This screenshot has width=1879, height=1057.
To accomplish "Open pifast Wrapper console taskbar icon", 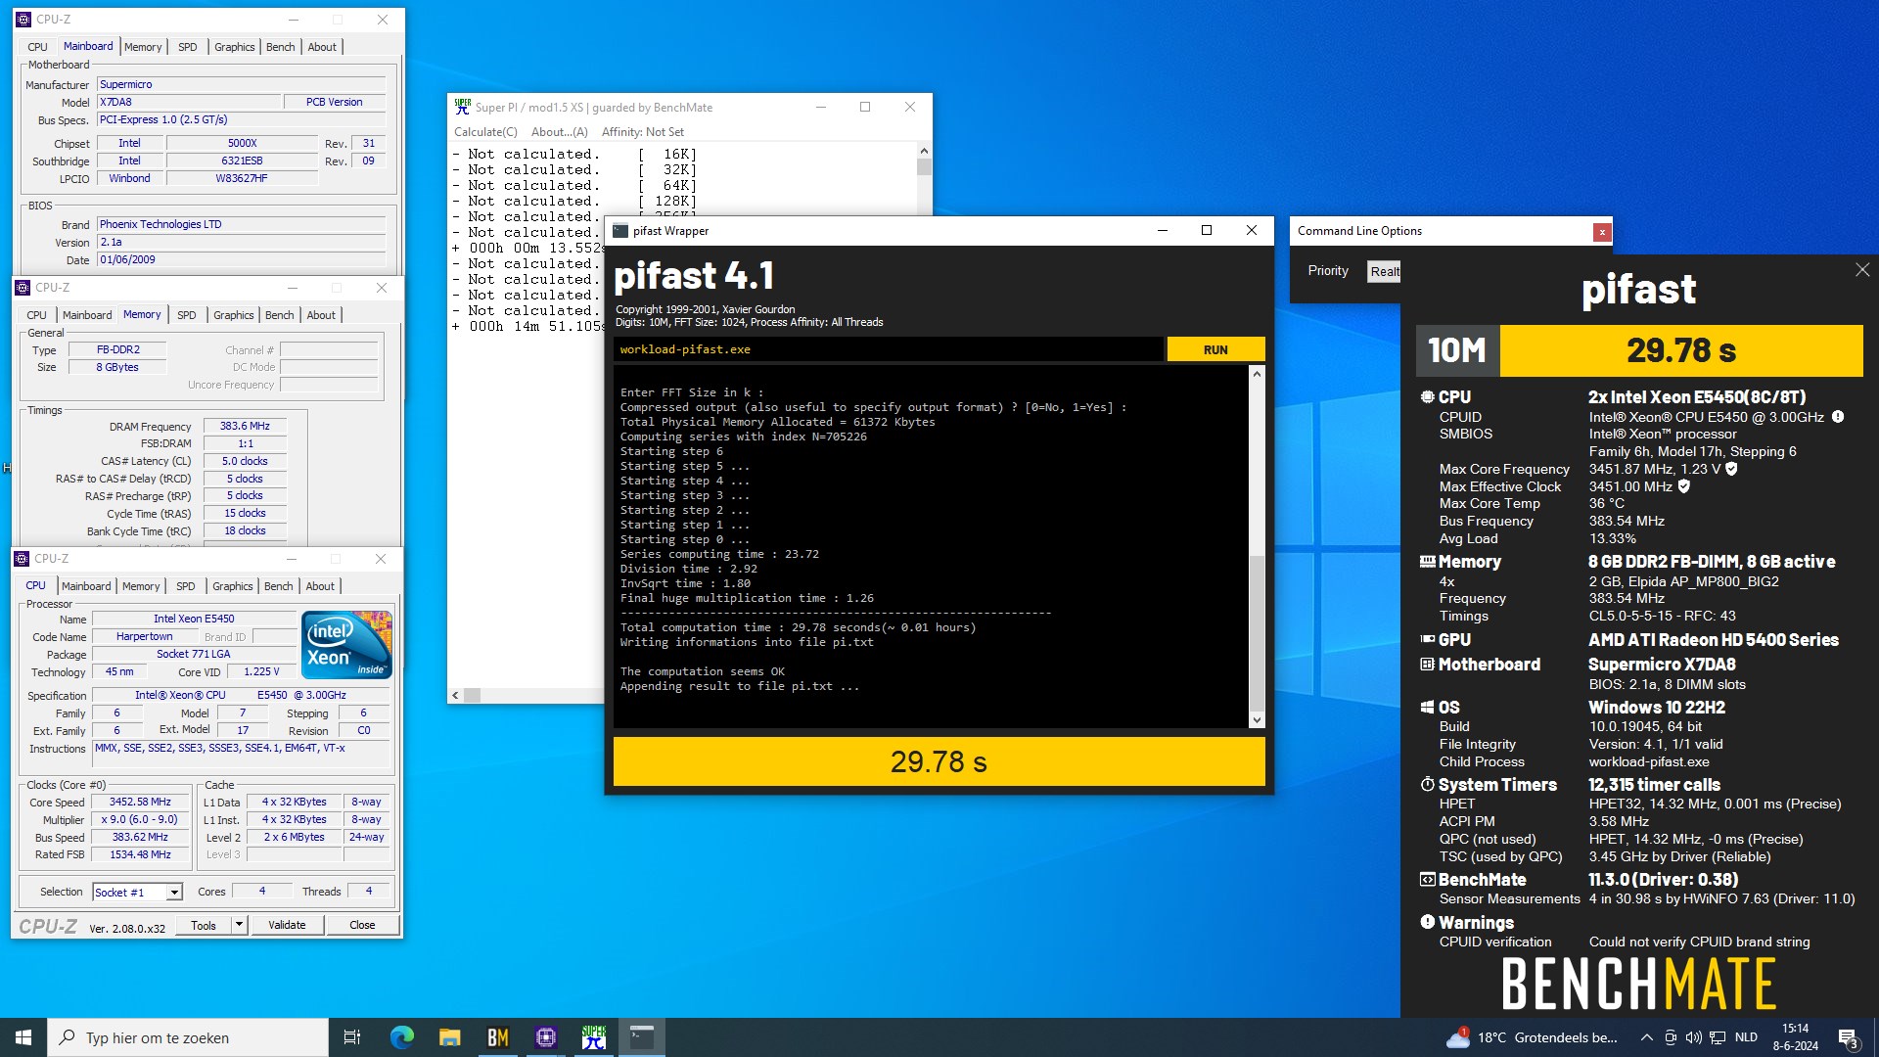I will 641,1037.
